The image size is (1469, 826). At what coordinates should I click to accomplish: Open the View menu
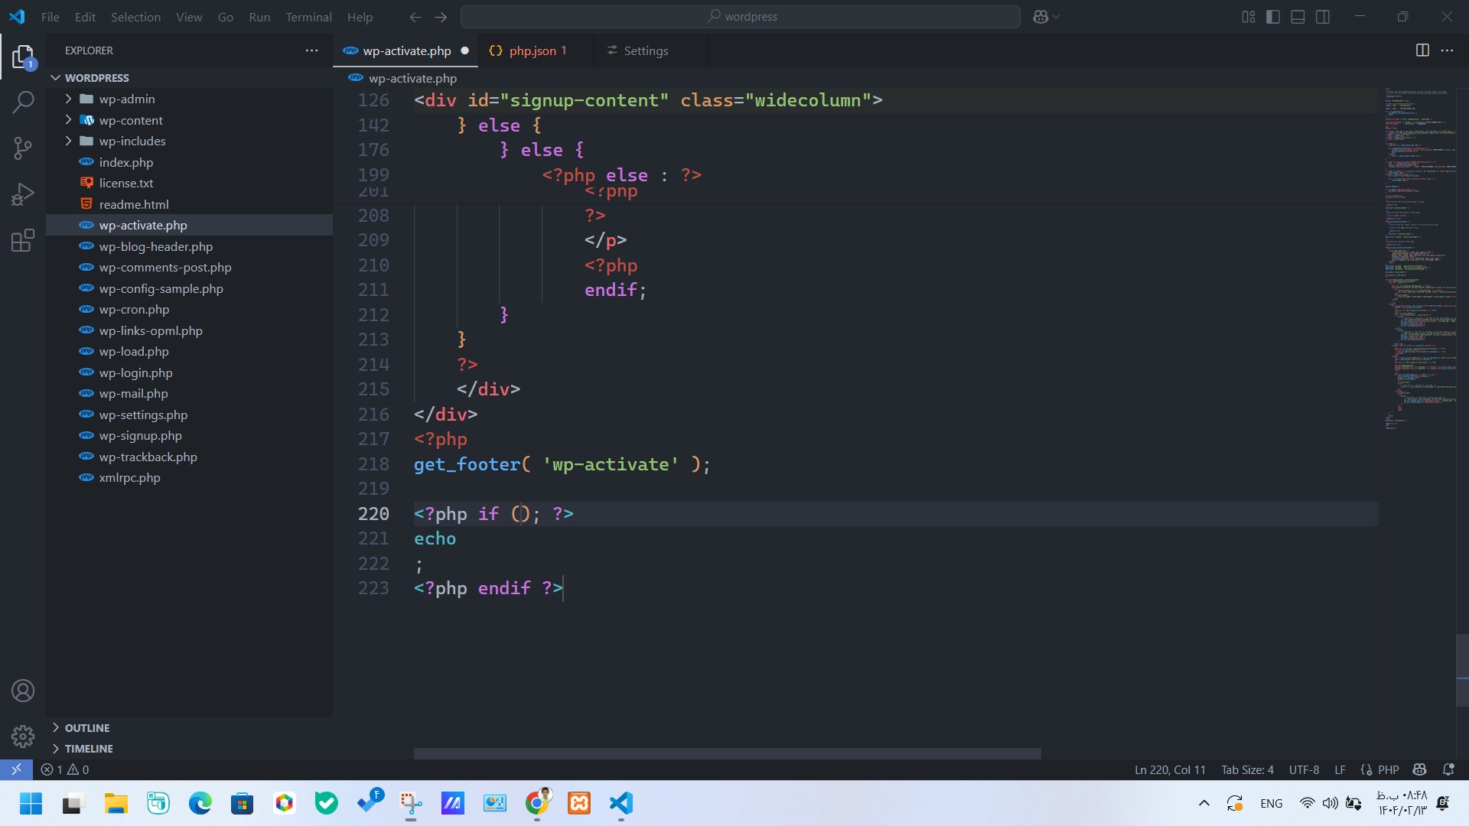[189, 17]
